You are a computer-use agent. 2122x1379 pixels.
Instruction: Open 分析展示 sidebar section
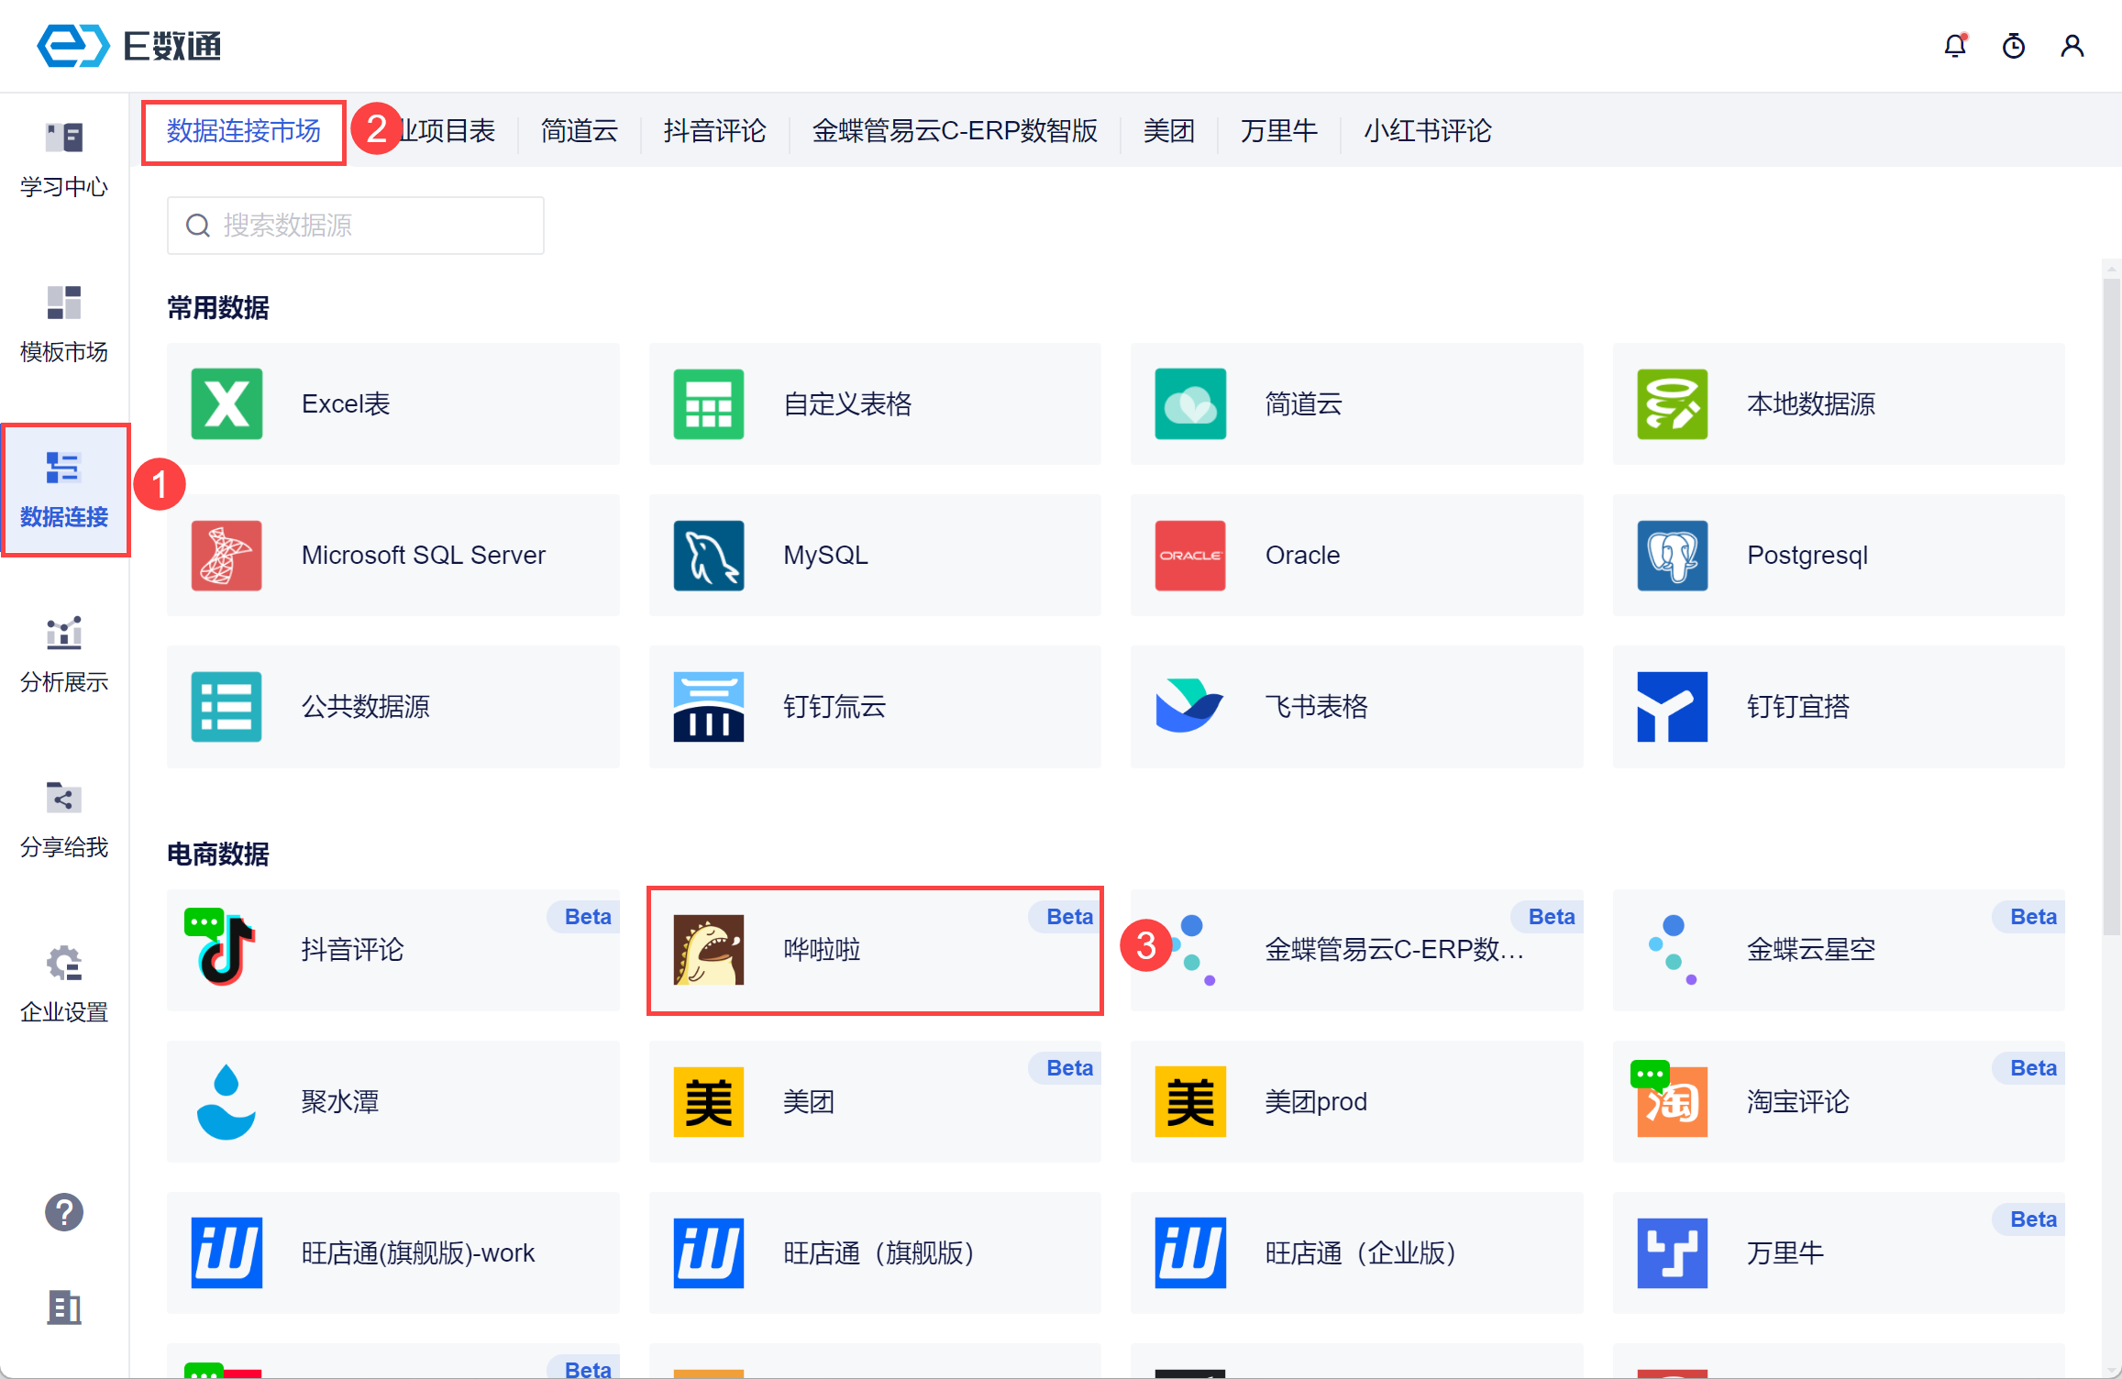(x=64, y=653)
